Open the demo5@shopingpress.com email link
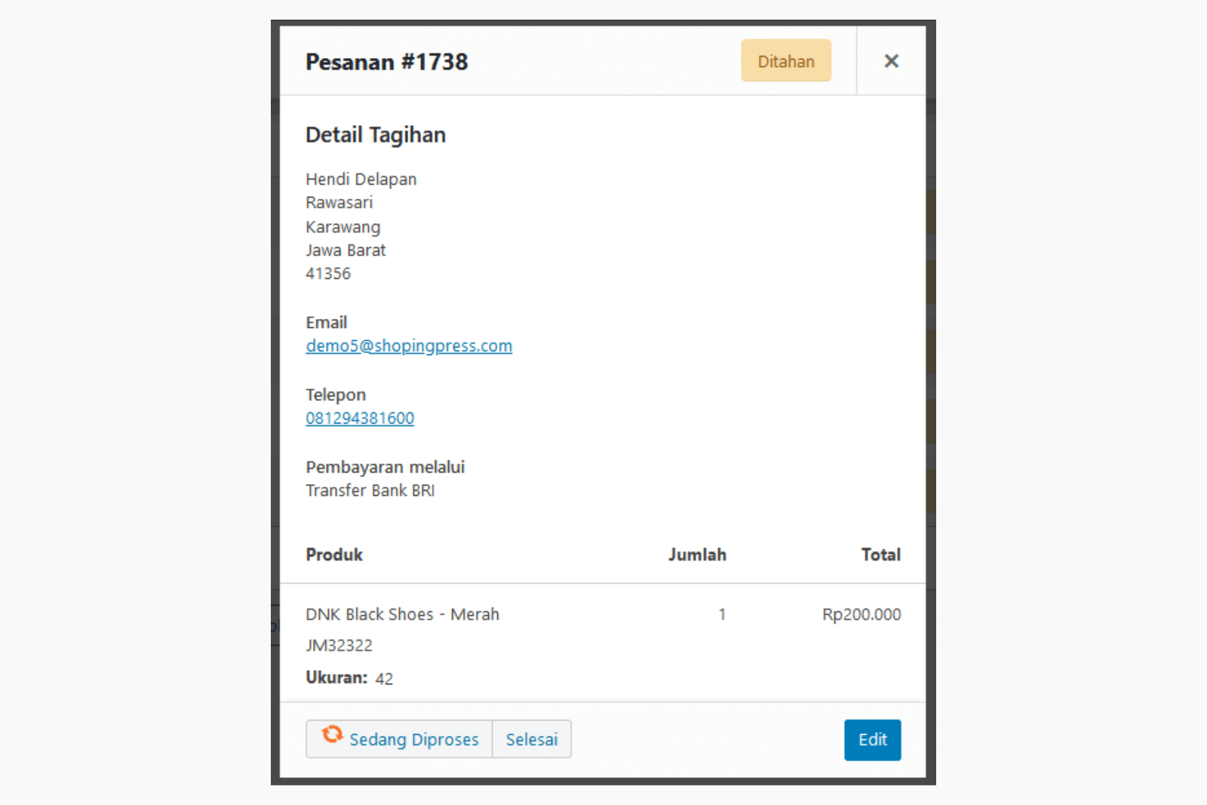The image size is (1207, 805). click(409, 346)
